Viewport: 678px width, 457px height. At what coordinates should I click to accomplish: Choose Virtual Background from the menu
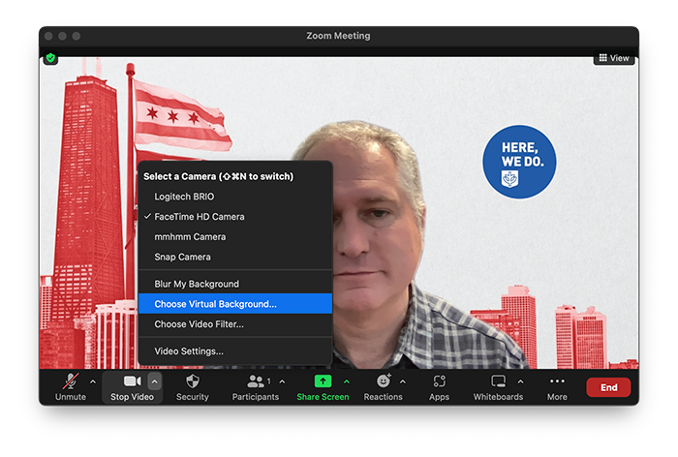point(215,304)
